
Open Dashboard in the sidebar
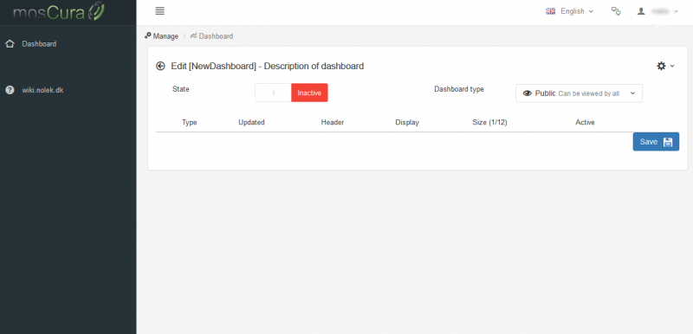pos(39,43)
